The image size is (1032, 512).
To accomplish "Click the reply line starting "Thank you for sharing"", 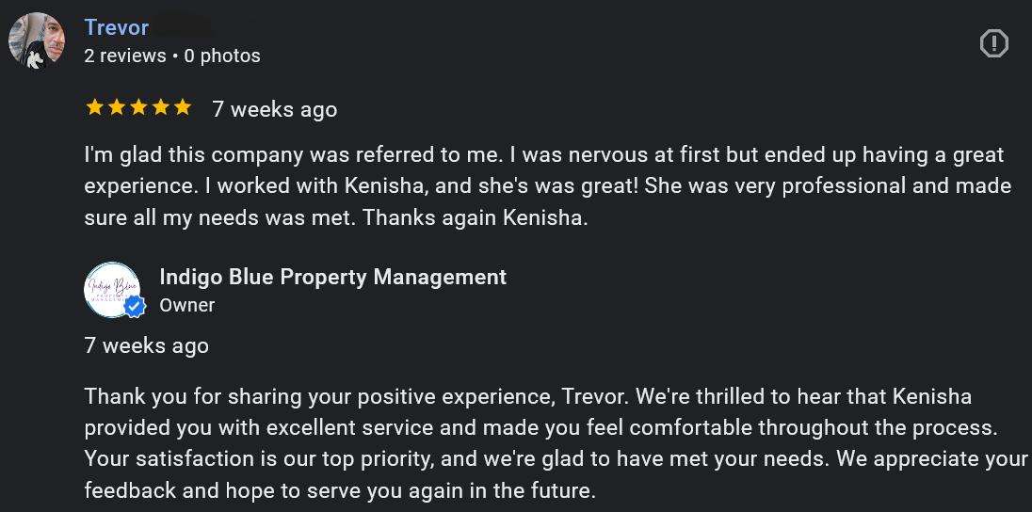I will [527, 396].
